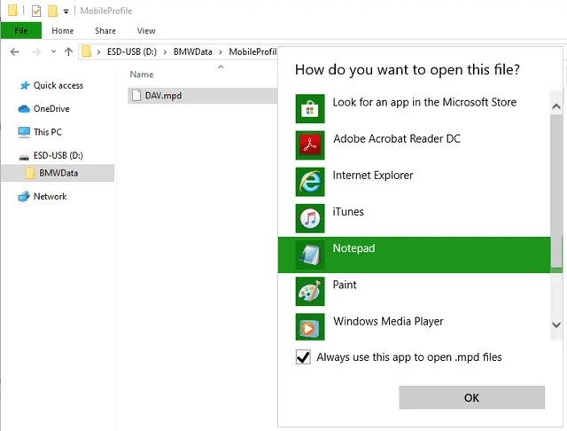Click MobileProfile in address path
This screenshot has height=431, width=567.
pos(252,51)
